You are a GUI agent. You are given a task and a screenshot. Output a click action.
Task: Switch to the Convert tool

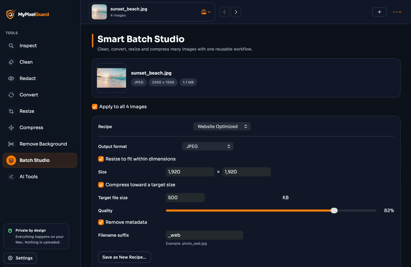[40, 95]
